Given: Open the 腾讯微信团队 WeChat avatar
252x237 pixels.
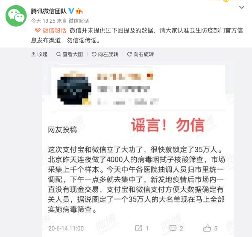Looking at the screenshot, I should click(16, 16).
